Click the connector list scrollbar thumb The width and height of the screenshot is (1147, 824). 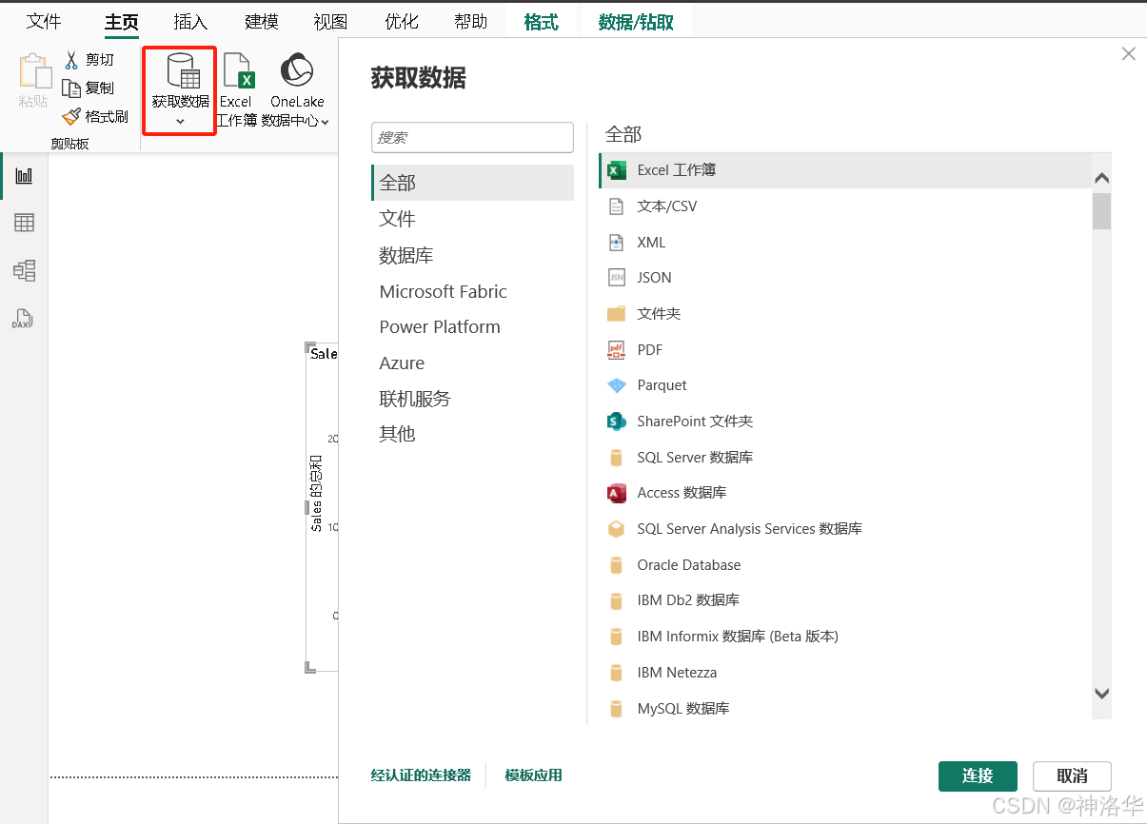pos(1102,211)
